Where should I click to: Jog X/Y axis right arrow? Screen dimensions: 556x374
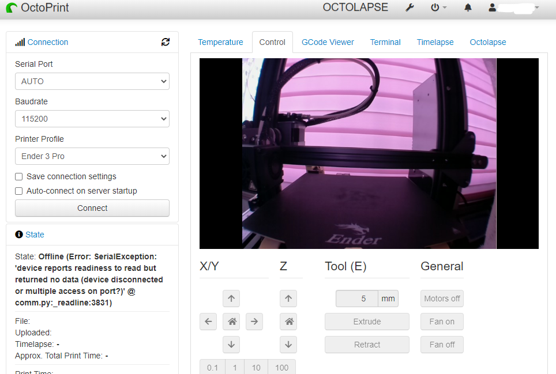coord(254,322)
